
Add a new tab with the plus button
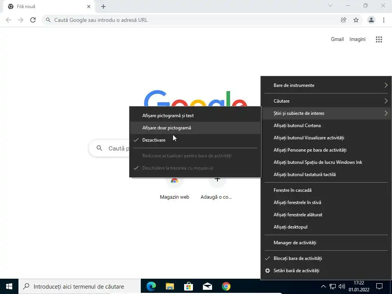(x=103, y=7)
